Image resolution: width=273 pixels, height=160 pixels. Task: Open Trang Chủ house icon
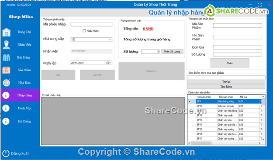[x=7, y=32]
